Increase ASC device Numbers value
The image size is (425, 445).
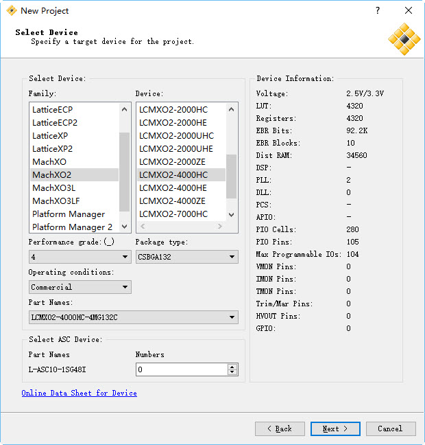click(x=232, y=367)
